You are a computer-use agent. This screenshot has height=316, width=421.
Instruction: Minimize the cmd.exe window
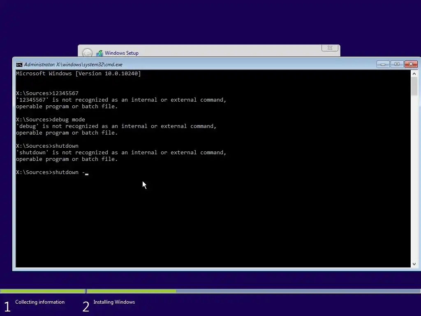coord(383,64)
